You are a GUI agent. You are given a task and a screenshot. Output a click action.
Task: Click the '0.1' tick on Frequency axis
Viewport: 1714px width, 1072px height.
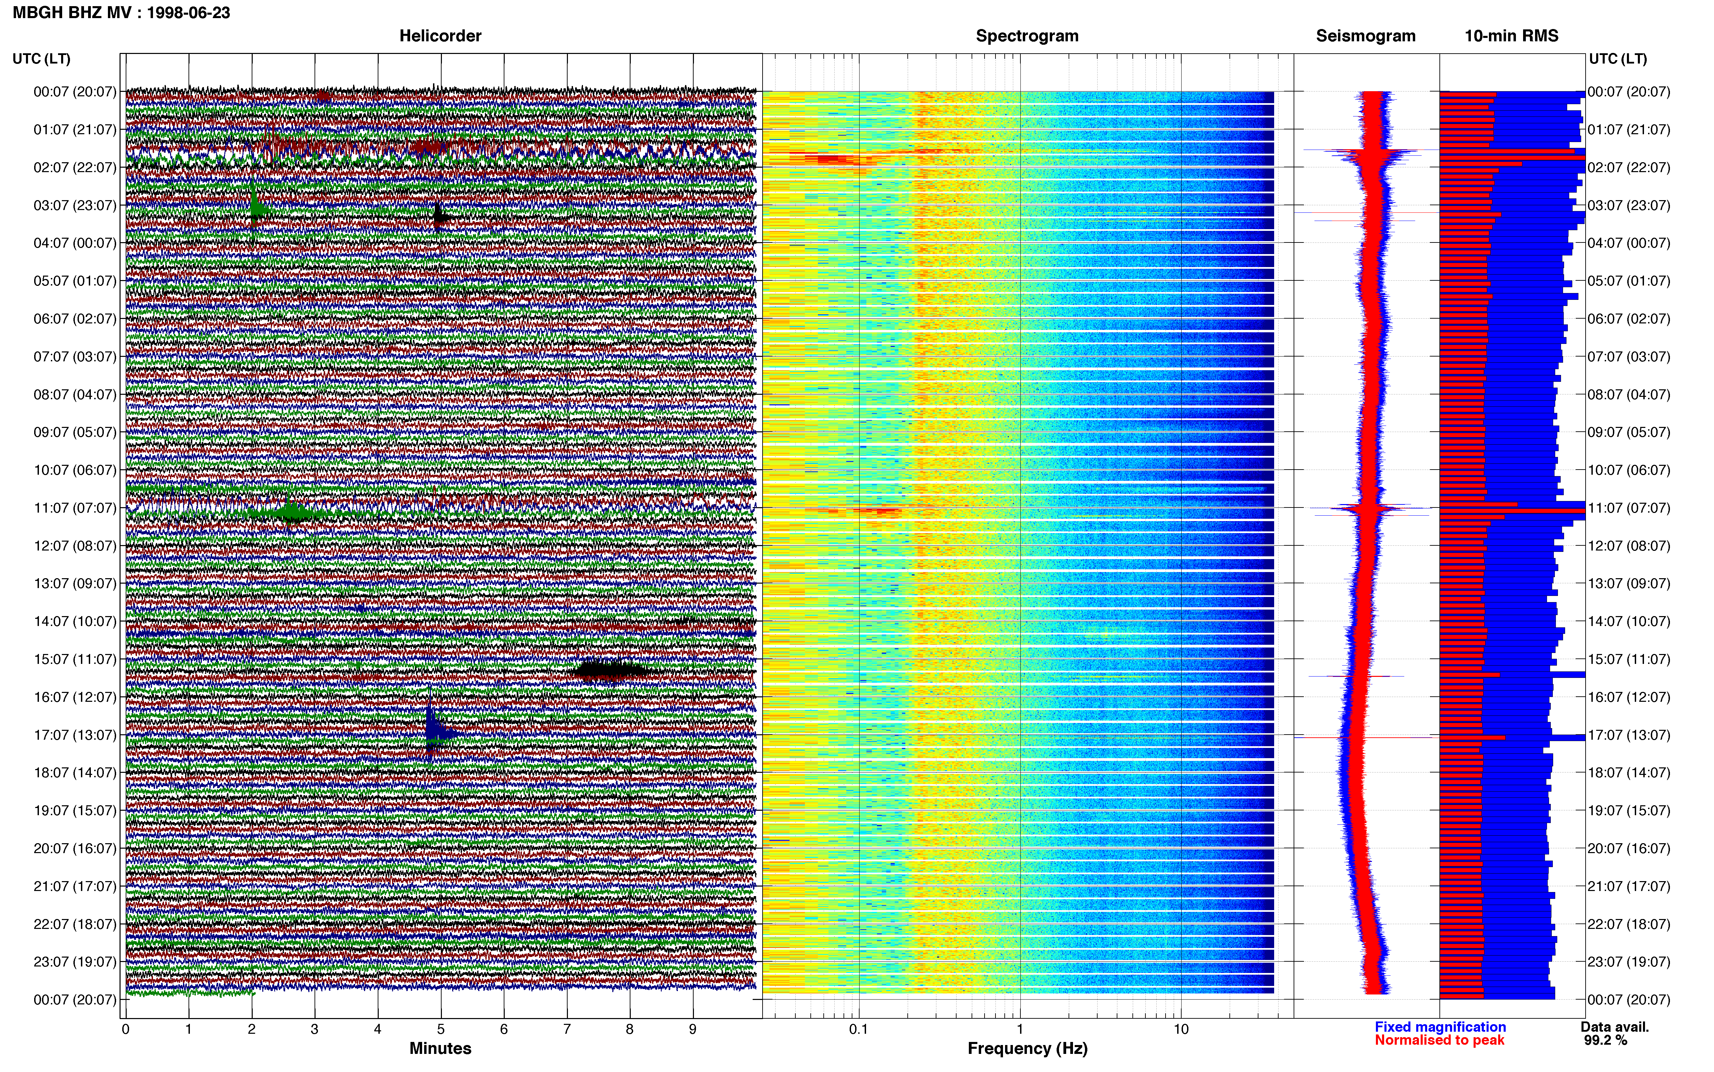[859, 1029]
